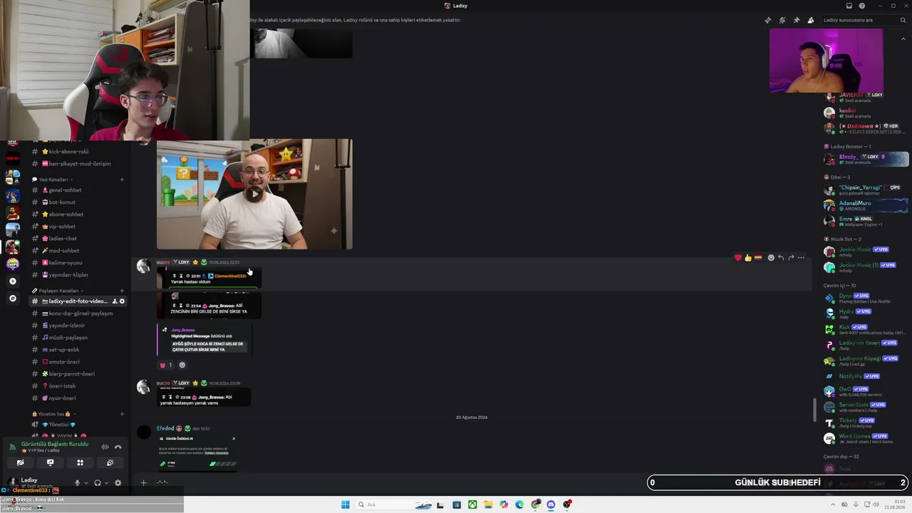The height and width of the screenshot is (513, 912).
Task: Toggle the member list icon
Action: tap(811, 20)
